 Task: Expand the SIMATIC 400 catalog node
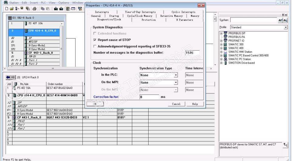point(221,48)
